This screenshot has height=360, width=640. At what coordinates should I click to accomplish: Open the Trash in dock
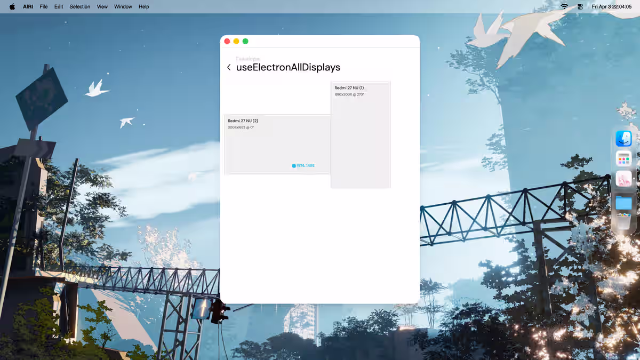623,221
